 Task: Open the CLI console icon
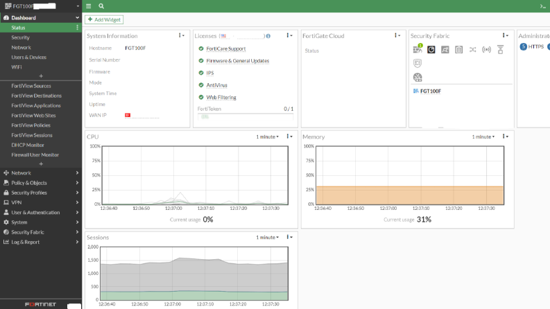[542, 6]
